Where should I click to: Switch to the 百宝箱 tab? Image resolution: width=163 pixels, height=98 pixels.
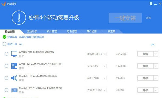point(111,31)
